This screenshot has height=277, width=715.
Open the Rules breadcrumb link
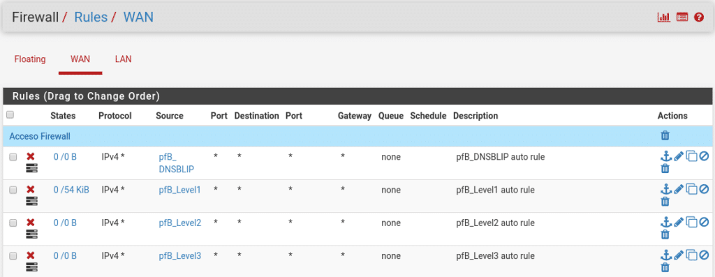tap(91, 17)
